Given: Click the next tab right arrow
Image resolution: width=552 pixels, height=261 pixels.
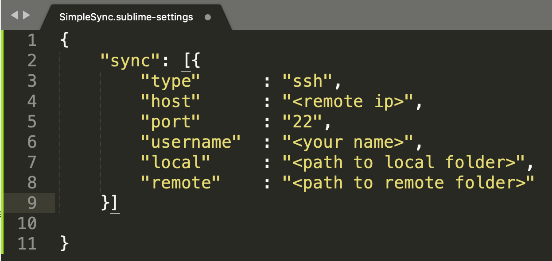Looking at the screenshot, I should [x=27, y=15].
